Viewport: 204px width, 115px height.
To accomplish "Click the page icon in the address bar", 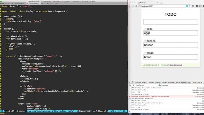I will tap(140, 6).
